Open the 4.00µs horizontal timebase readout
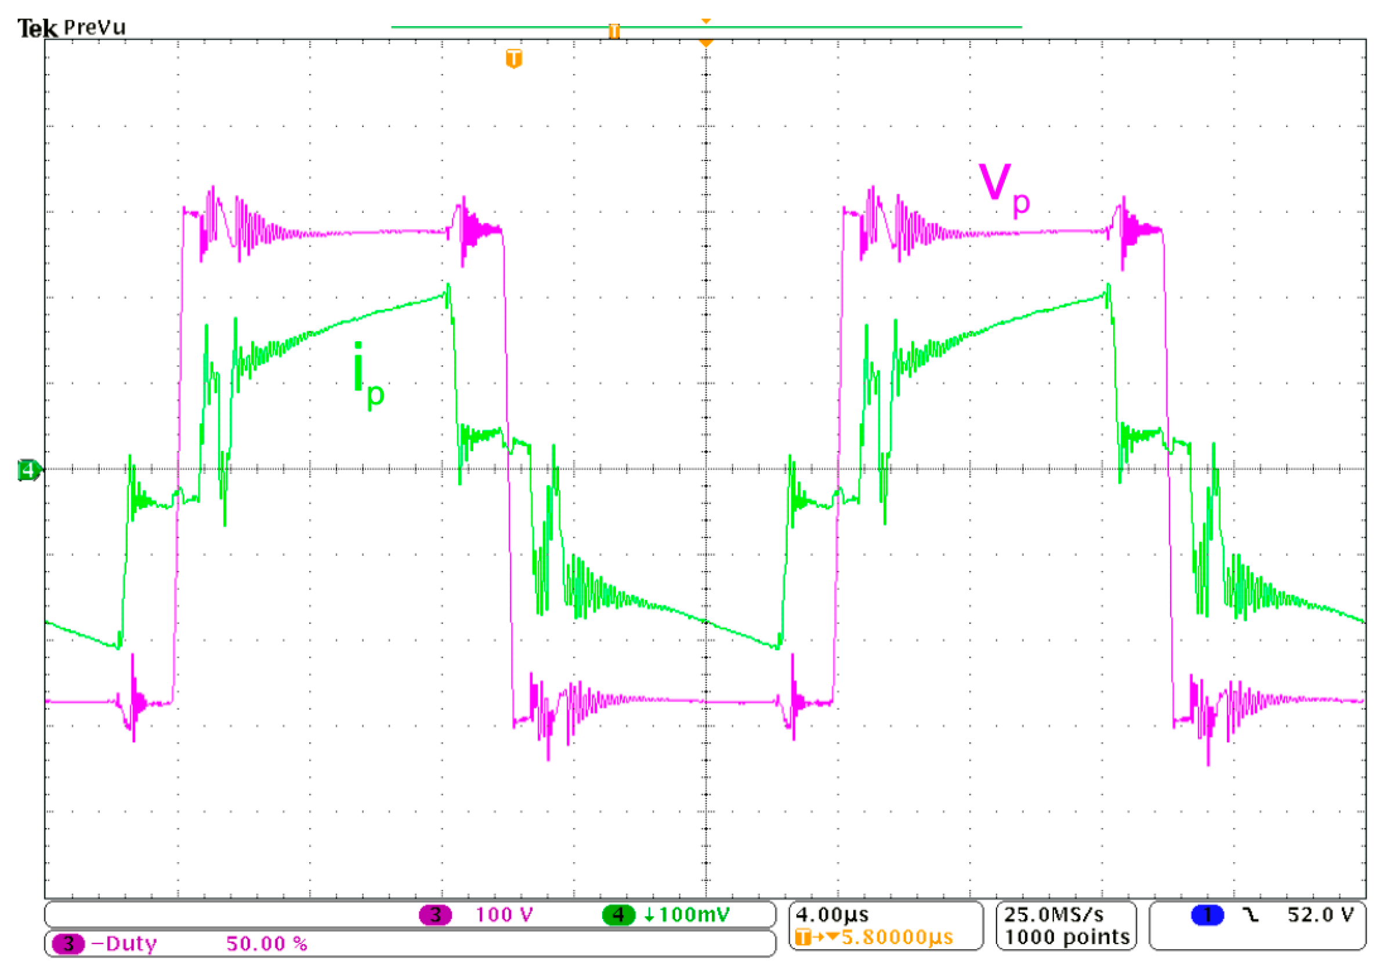The height and width of the screenshot is (977, 1380). point(832,915)
